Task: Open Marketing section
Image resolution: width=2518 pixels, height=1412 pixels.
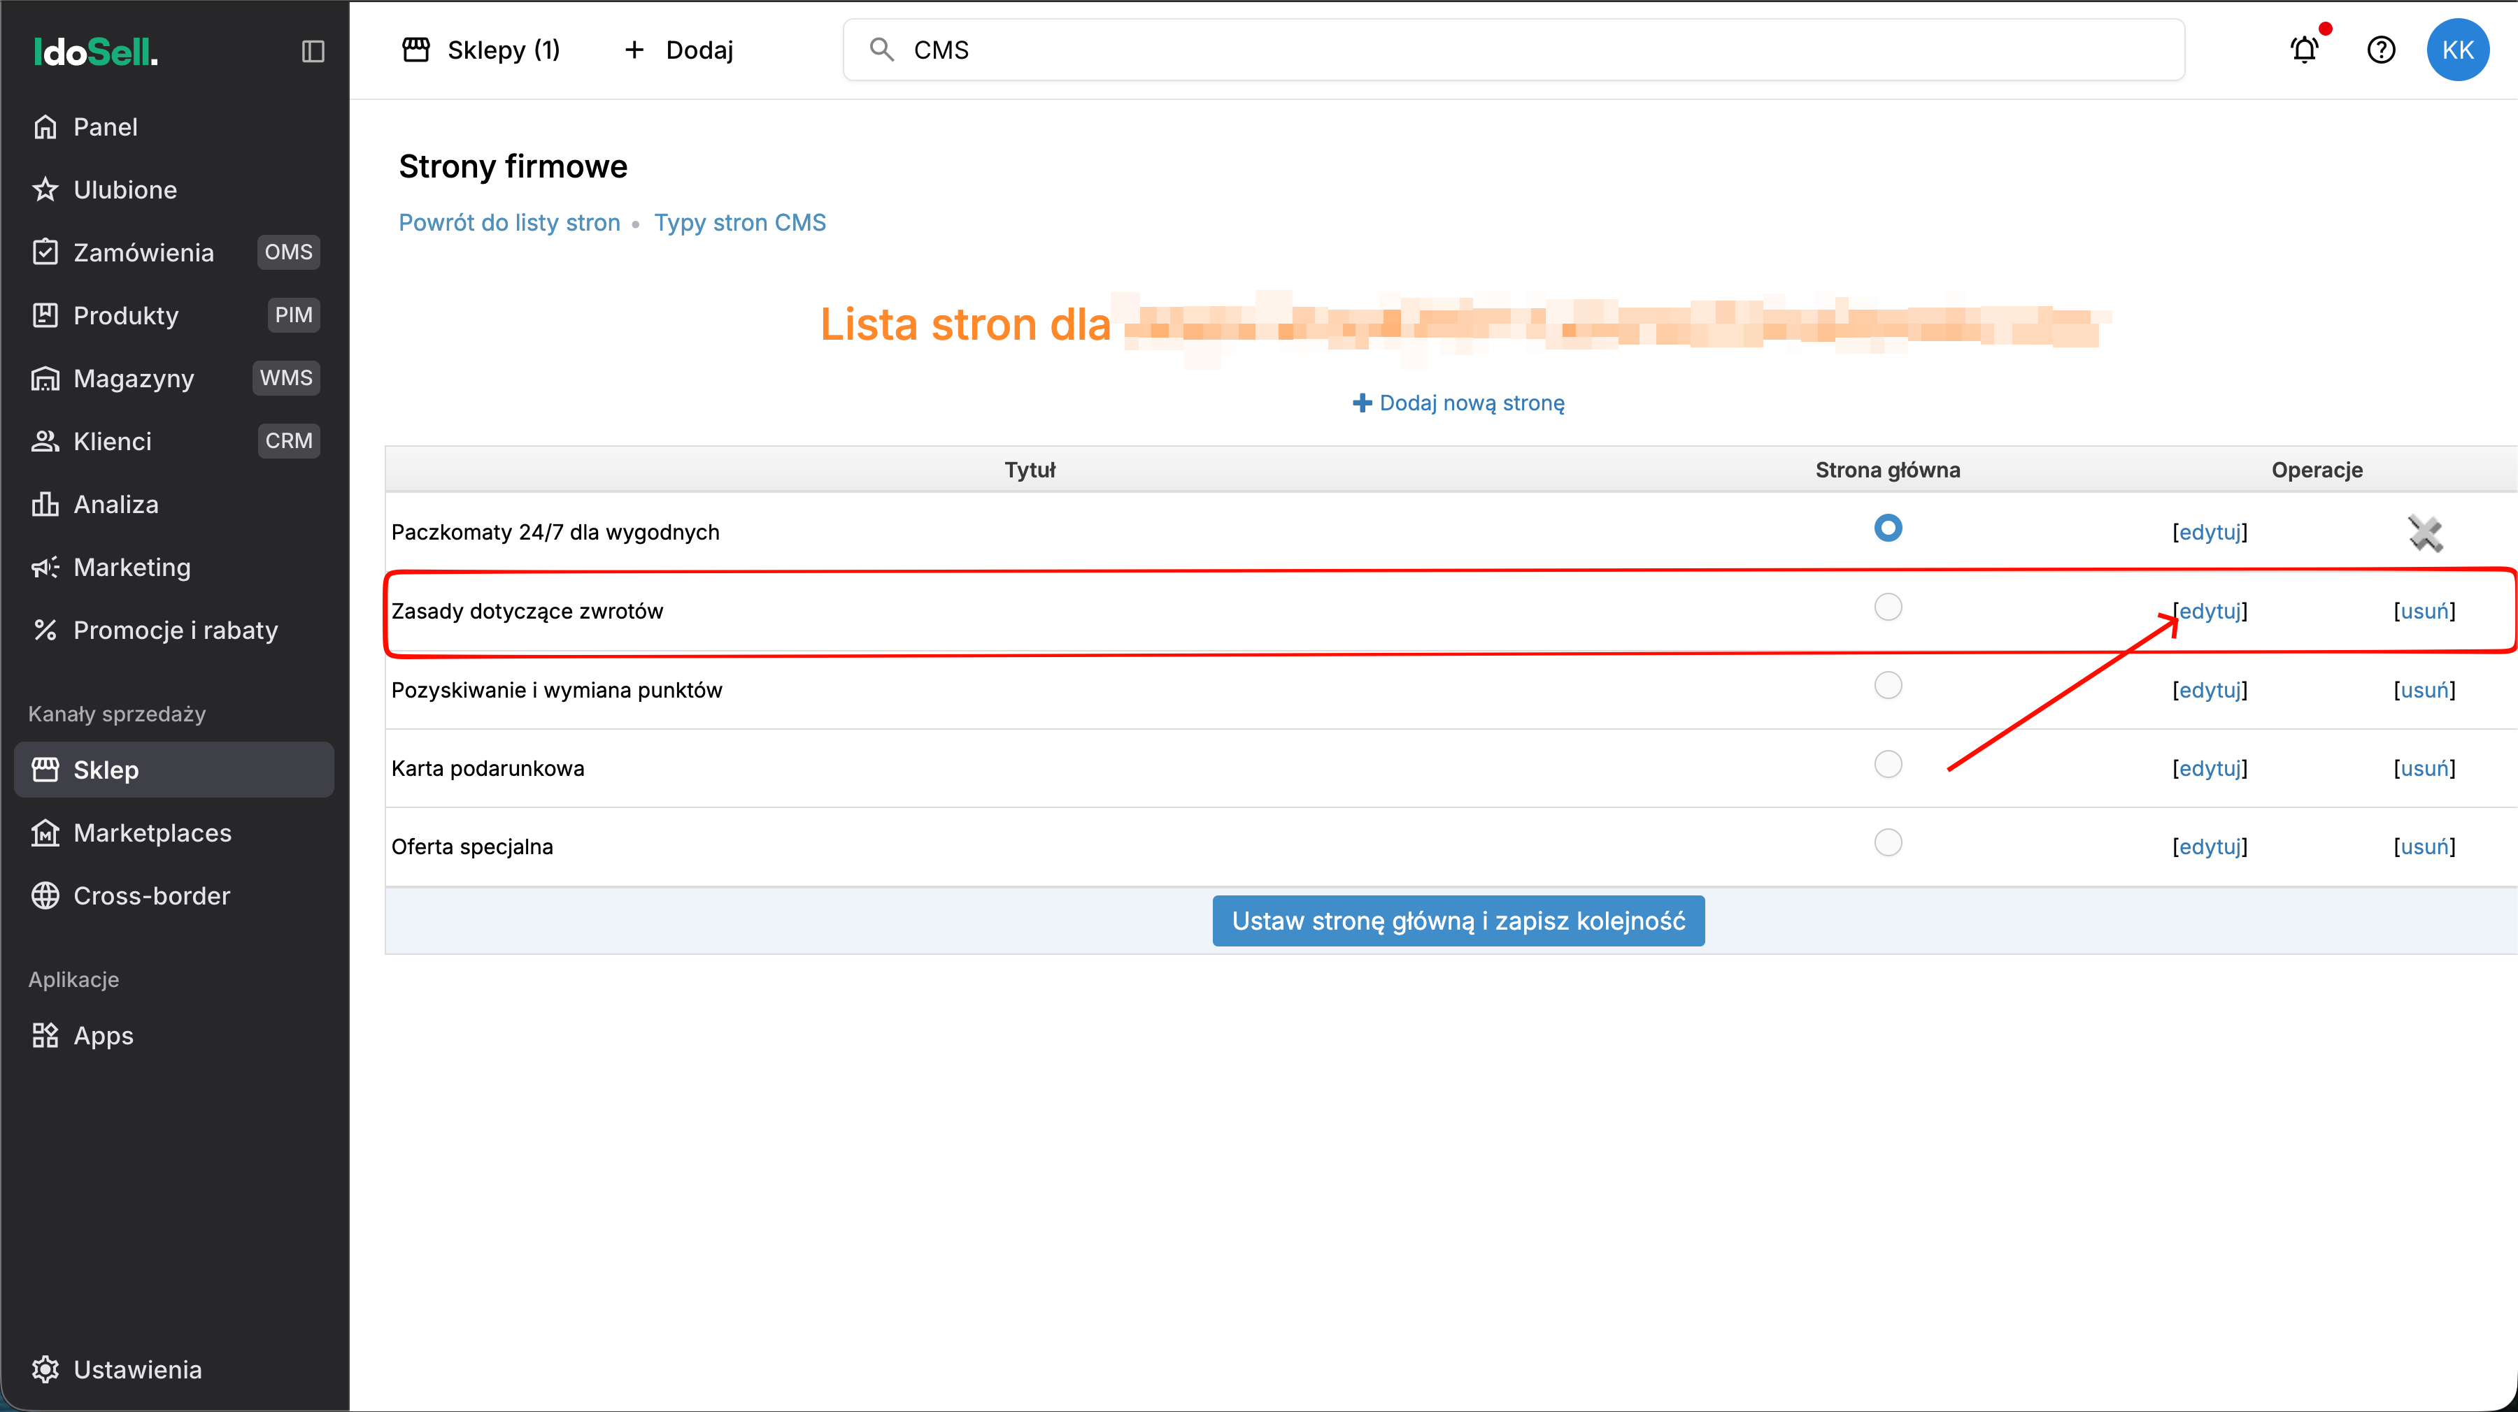Action: point(174,567)
